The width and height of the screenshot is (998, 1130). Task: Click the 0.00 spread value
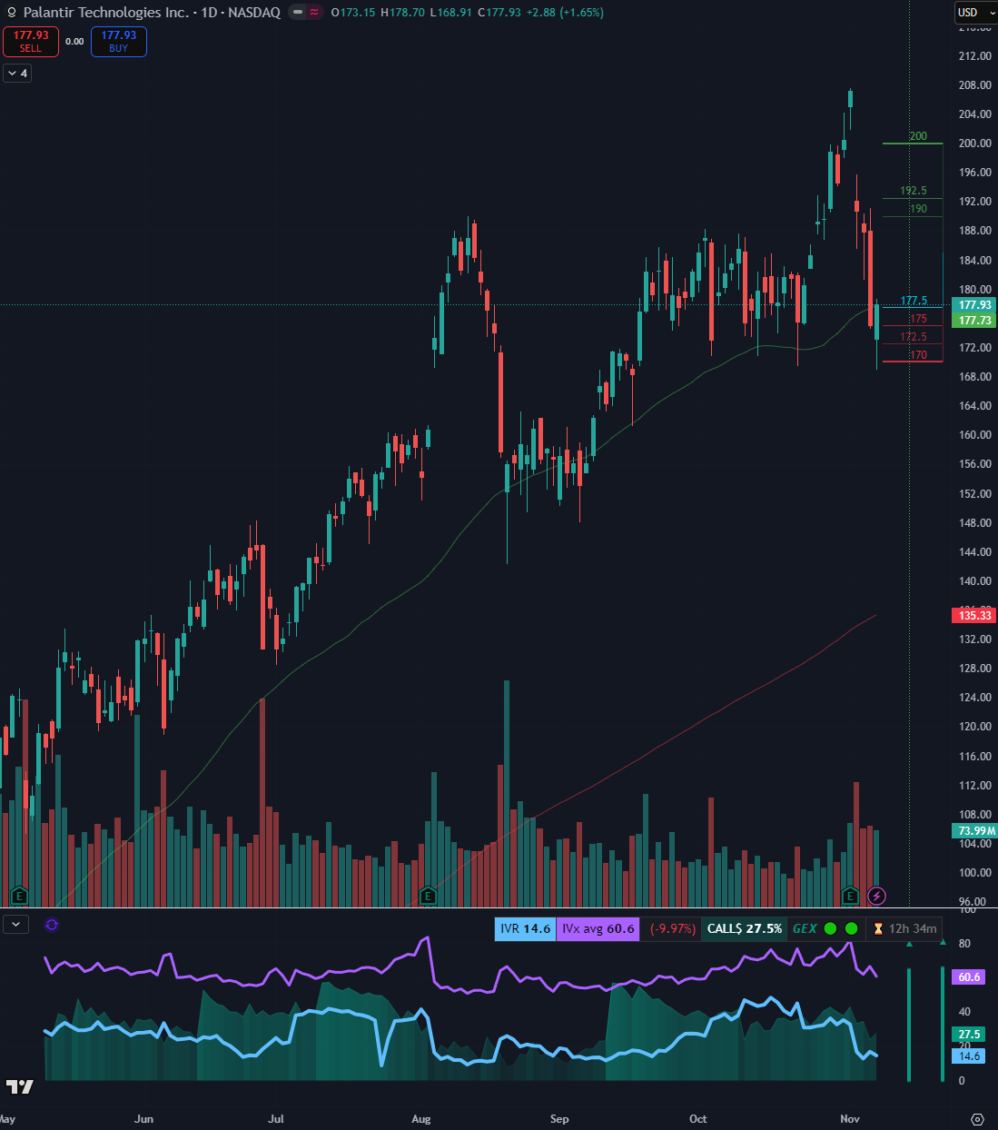74,42
